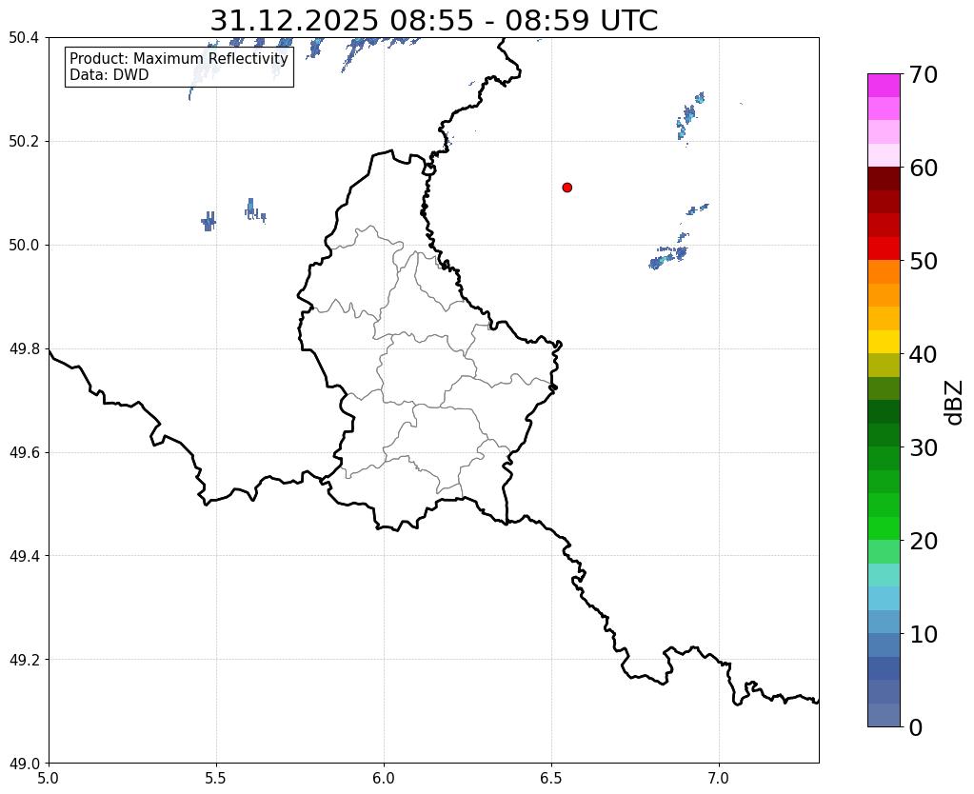Image resolution: width=974 pixels, height=794 pixels.
Task: Click the small echo near 5.5 longitude
Action: [209, 221]
